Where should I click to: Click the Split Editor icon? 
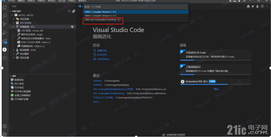[x=262, y=6]
